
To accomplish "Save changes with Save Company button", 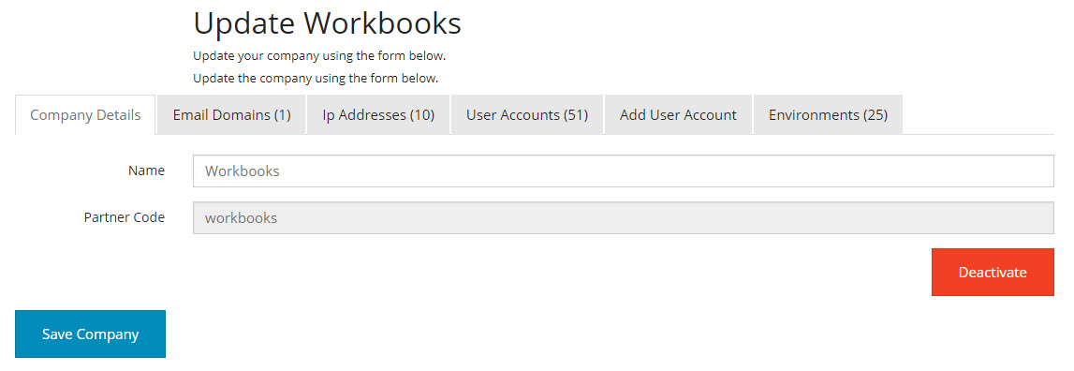I will coord(91,334).
